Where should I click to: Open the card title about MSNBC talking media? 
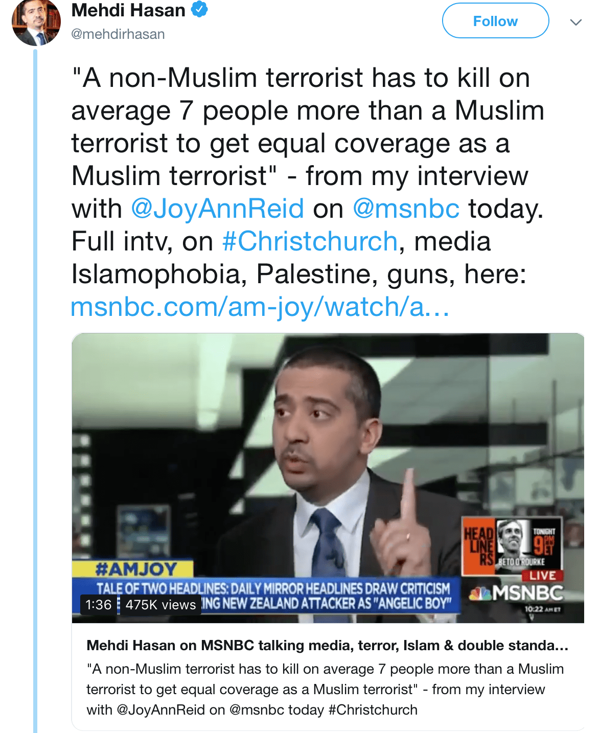tap(327, 645)
